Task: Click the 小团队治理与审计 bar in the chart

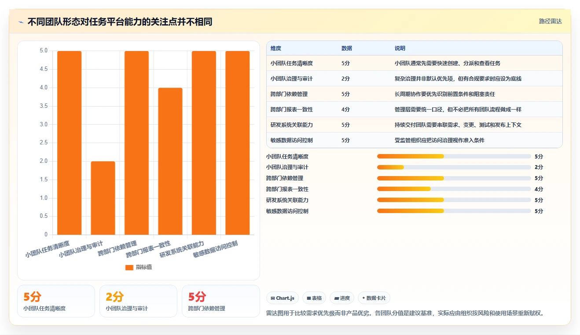Action: click(103, 198)
